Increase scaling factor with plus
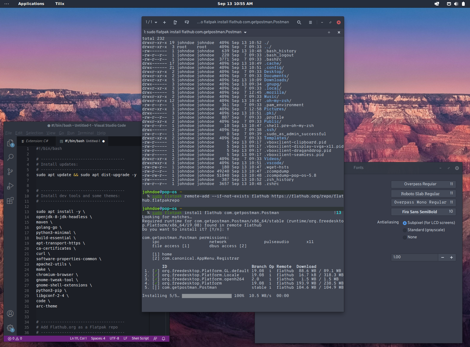The height and width of the screenshot is (347, 470). (451, 257)
